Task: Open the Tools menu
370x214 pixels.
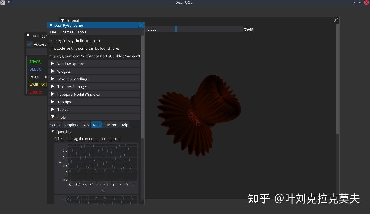Action: coord(82,32)
